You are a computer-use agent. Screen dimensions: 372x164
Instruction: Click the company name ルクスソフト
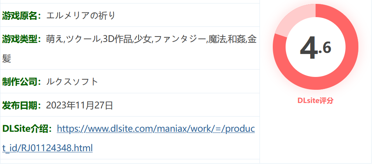72,82
